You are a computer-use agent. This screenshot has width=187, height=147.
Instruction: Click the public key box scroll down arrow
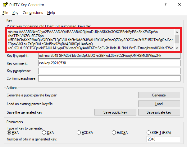pos(177,48)
